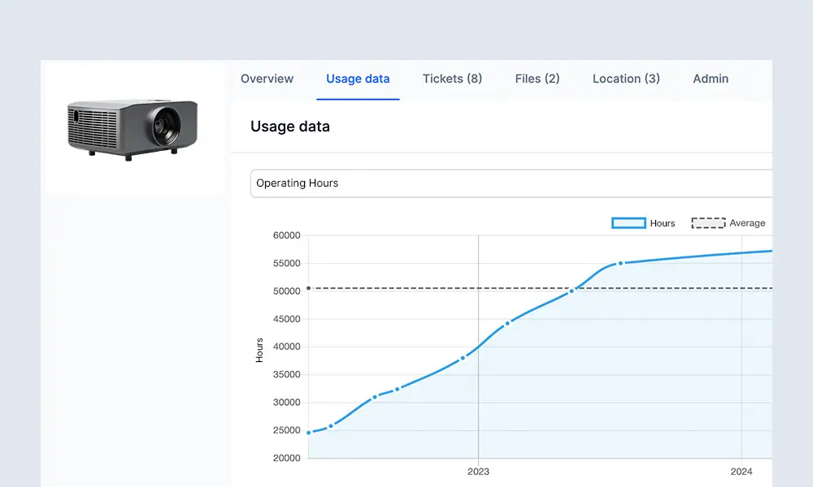Click the 40000 y-axis label
This screenshot has width=813, height=487.
tap(287, 347)
